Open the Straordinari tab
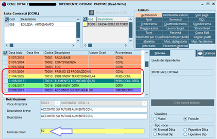 pos(202,28)
